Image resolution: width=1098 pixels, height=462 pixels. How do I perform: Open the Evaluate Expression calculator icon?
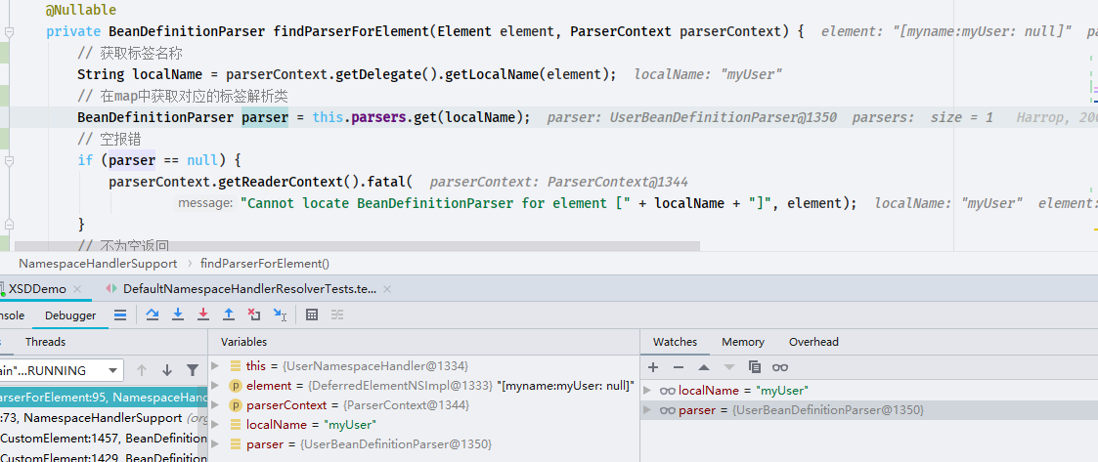pyautogui.click(x=312, y=315)
